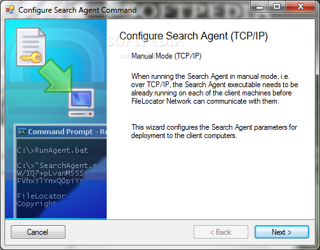The width and height of the screenshot is (320, 250).
Task: Click the 'Configure Search Agent Command' window title
Action: 77,10
